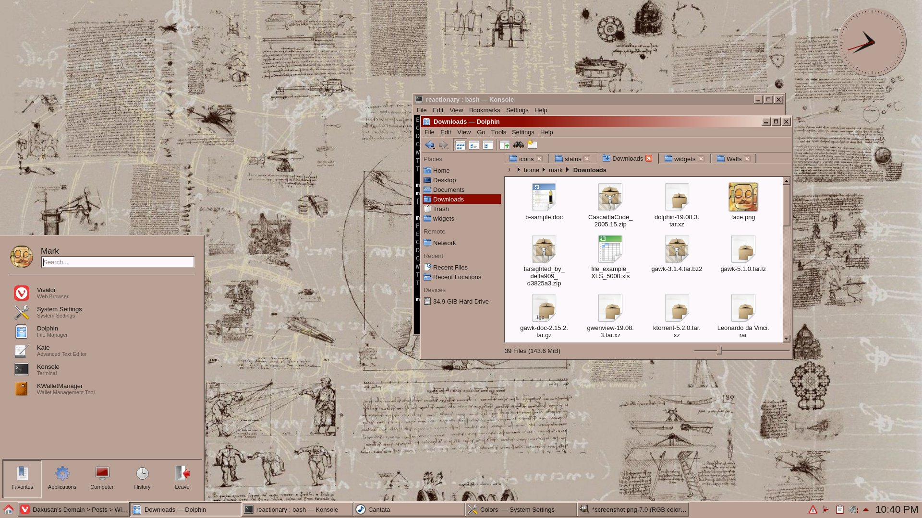Close the Downloads tab via red X
922x518 pixels.
[649, 158]
